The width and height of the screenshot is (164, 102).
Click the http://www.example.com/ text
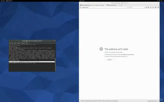click(128, 55)
